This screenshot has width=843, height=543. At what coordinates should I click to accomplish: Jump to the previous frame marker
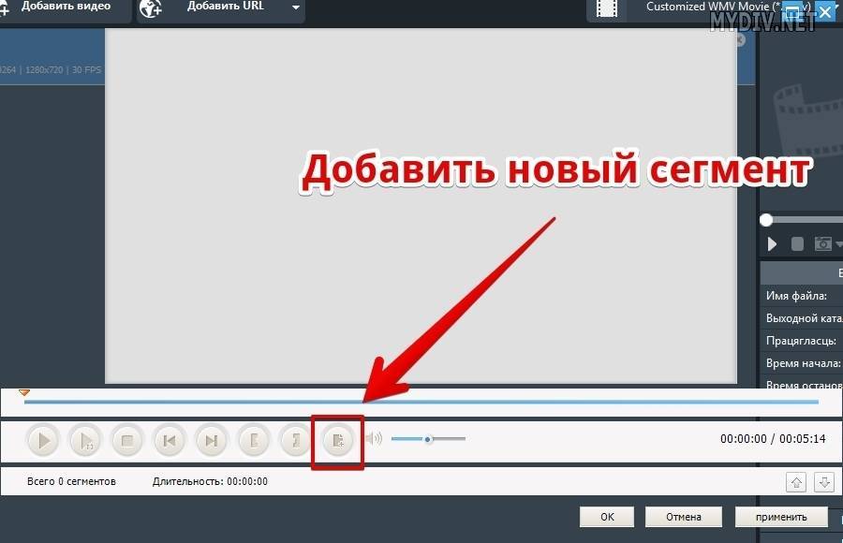pos(169,441)
